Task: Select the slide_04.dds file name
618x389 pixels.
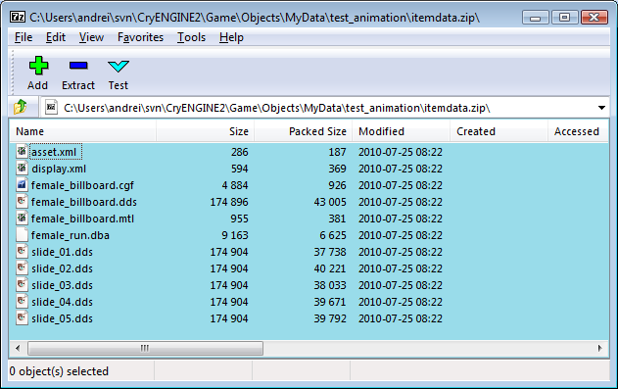Action: point(62,302)
